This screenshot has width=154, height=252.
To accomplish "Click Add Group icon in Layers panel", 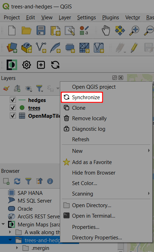I will [x=17, y=88].
